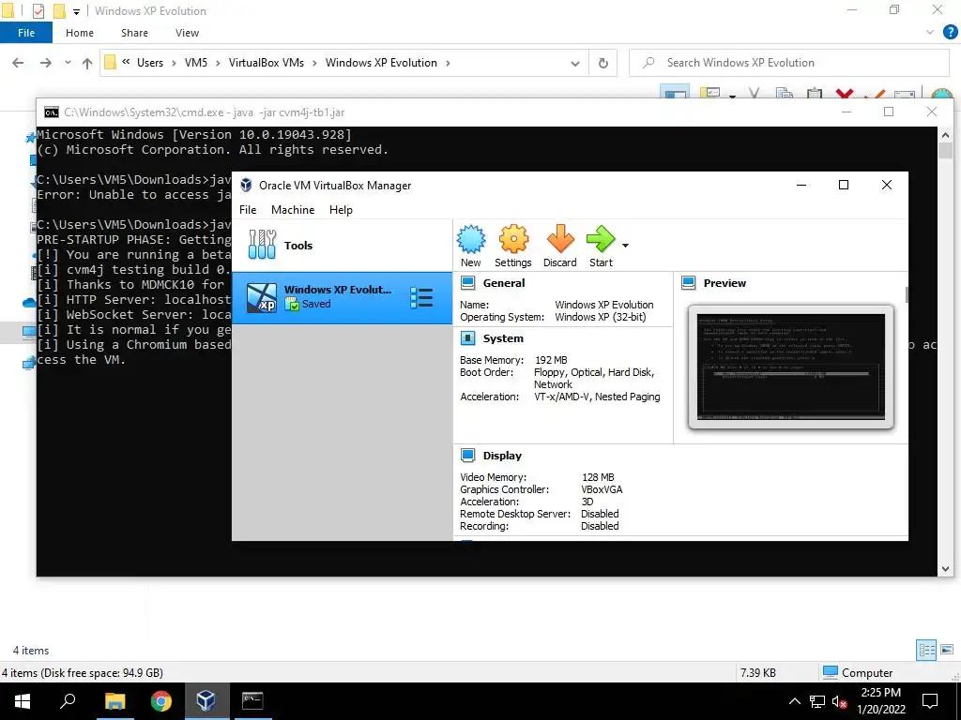Switch to the Home ribbon tab
This screenshot has width=961, height=720.
pyautogui.click(x=80, y=33)
